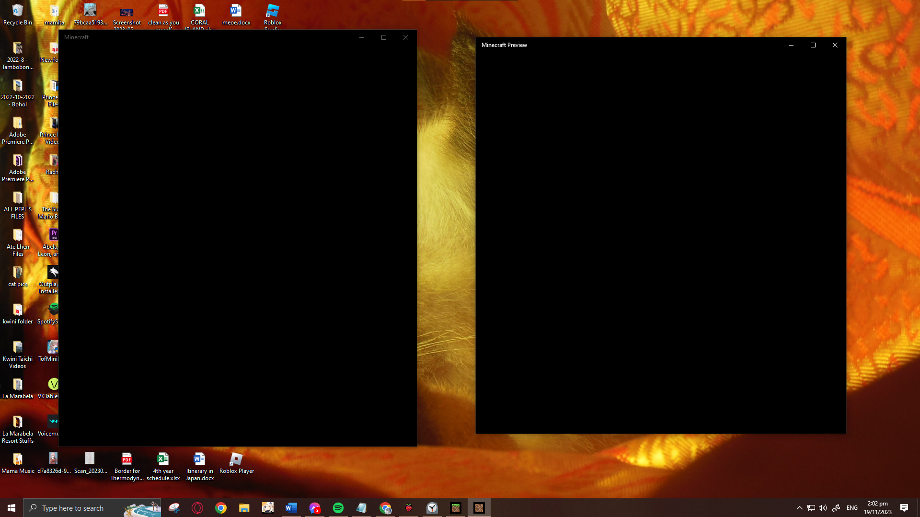Show hidden system tray icons
The width and height of the screenshot is (920, 517).
tap(799, 508)
